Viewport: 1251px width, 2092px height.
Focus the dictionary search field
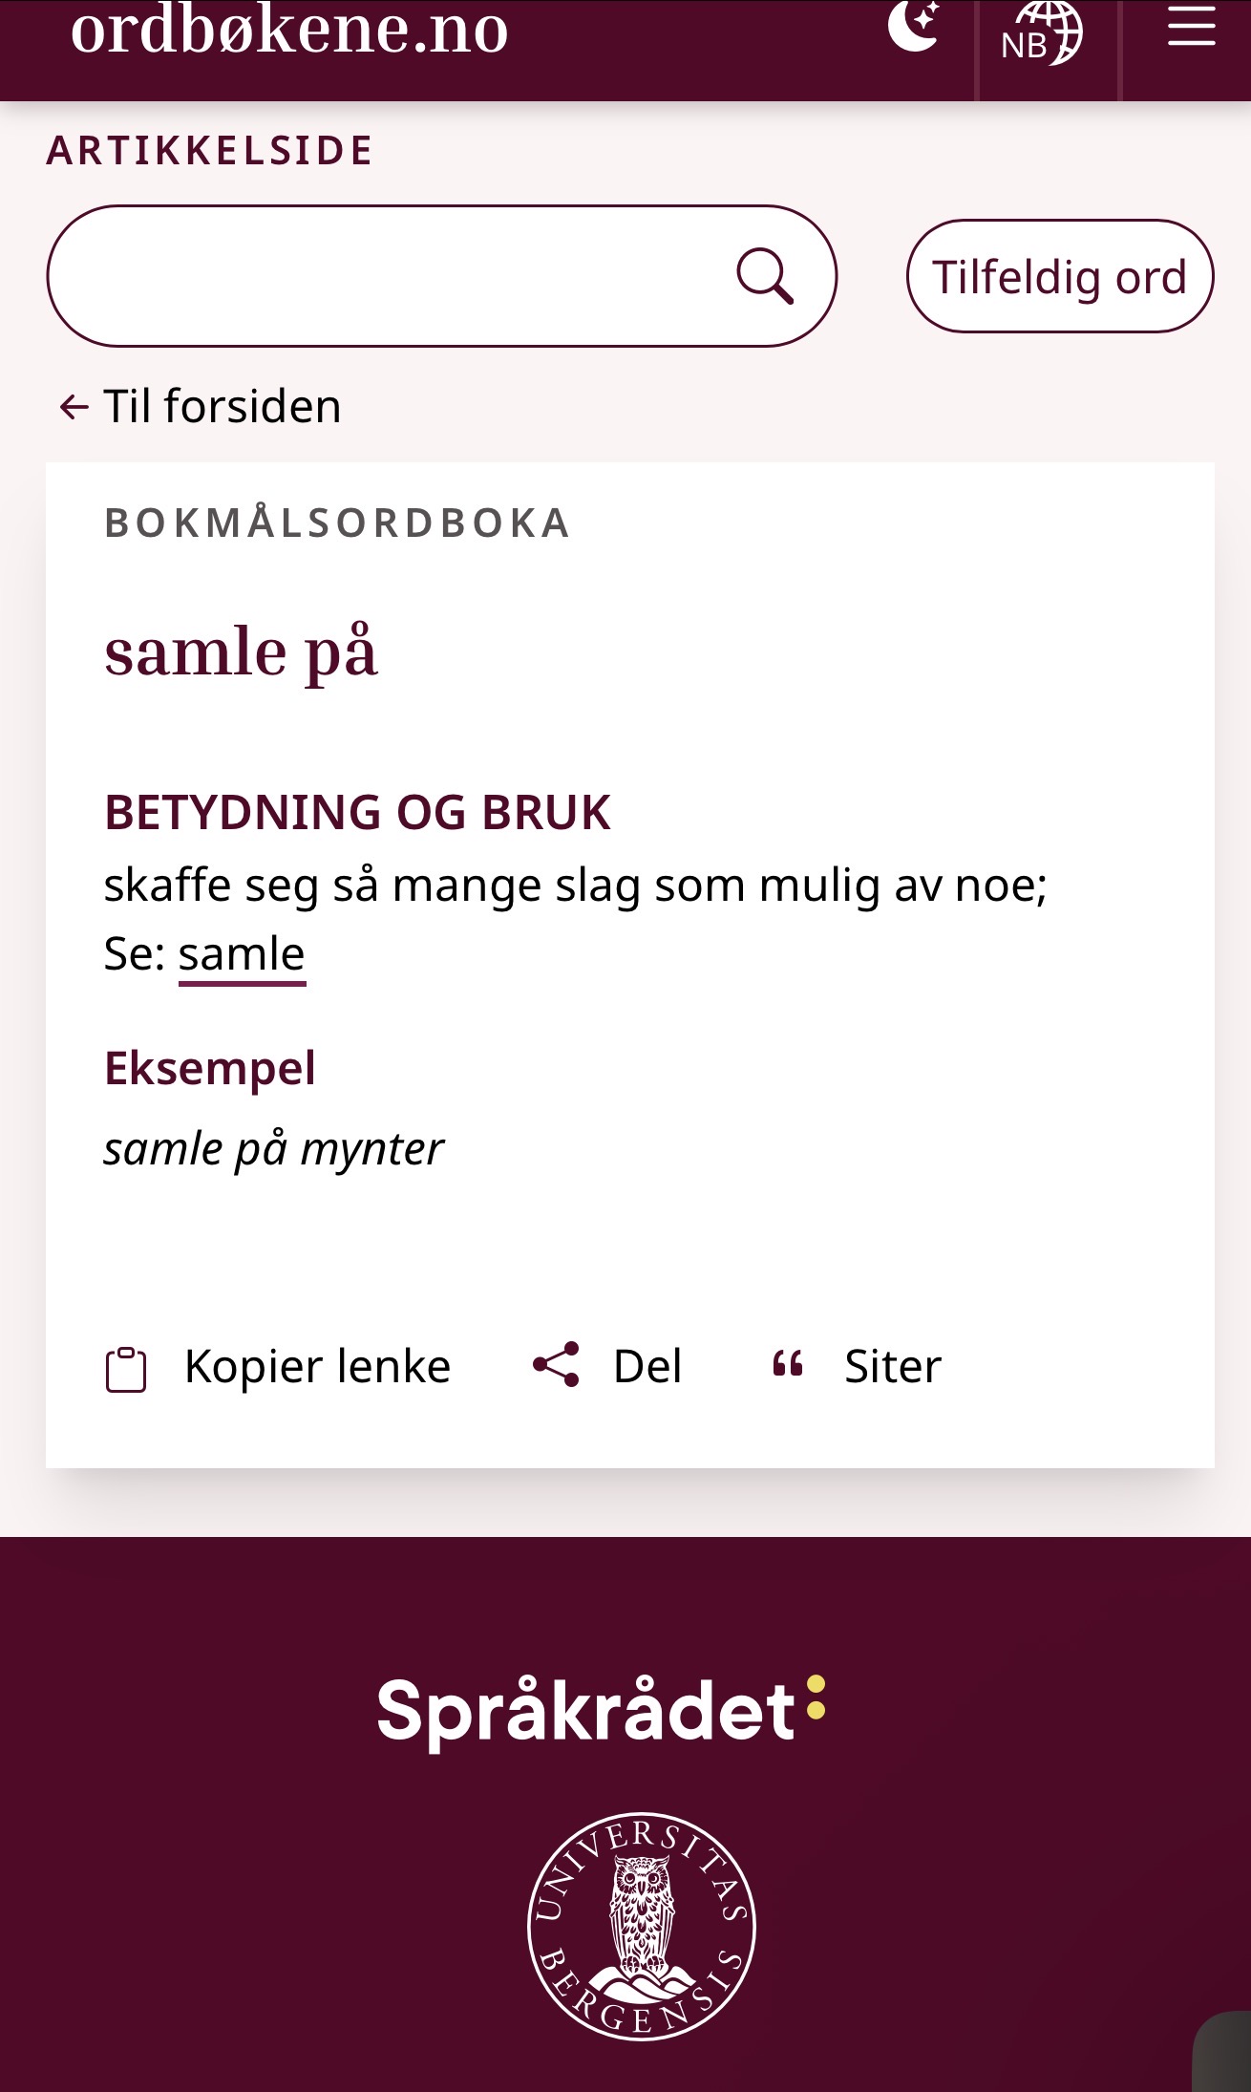(392, 276)
